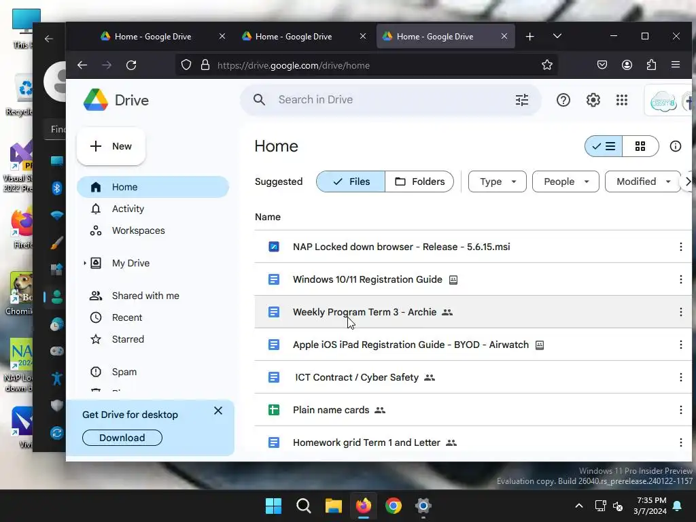The height and width of the screenshot is (522, 696).
Task: Open the Windows Start menu
Action: click(273, 506)
